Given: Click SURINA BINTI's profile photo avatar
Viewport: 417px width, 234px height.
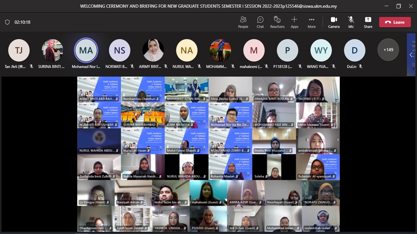Looking at the screenshot, I should point(52,50).
